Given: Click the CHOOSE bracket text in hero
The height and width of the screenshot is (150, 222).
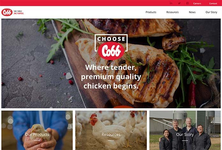Looking at the screenshot, I should click(x=111, y=39).
